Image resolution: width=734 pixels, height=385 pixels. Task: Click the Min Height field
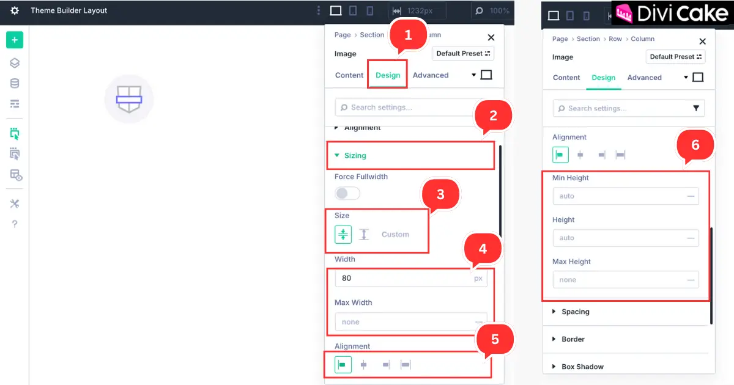coord(626,196)
